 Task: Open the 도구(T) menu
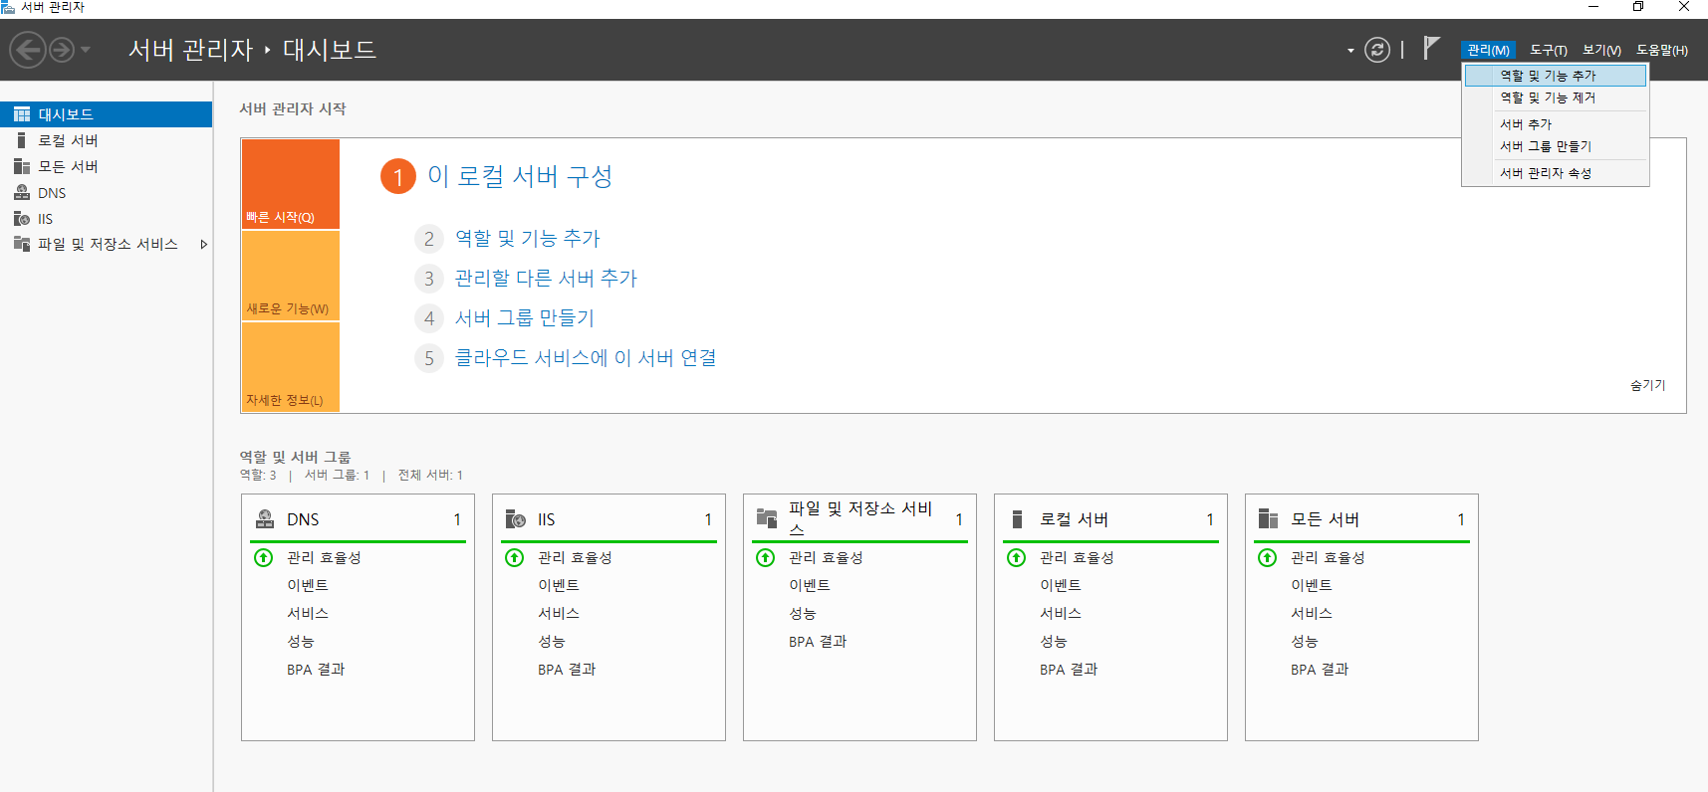[1549, 50]
